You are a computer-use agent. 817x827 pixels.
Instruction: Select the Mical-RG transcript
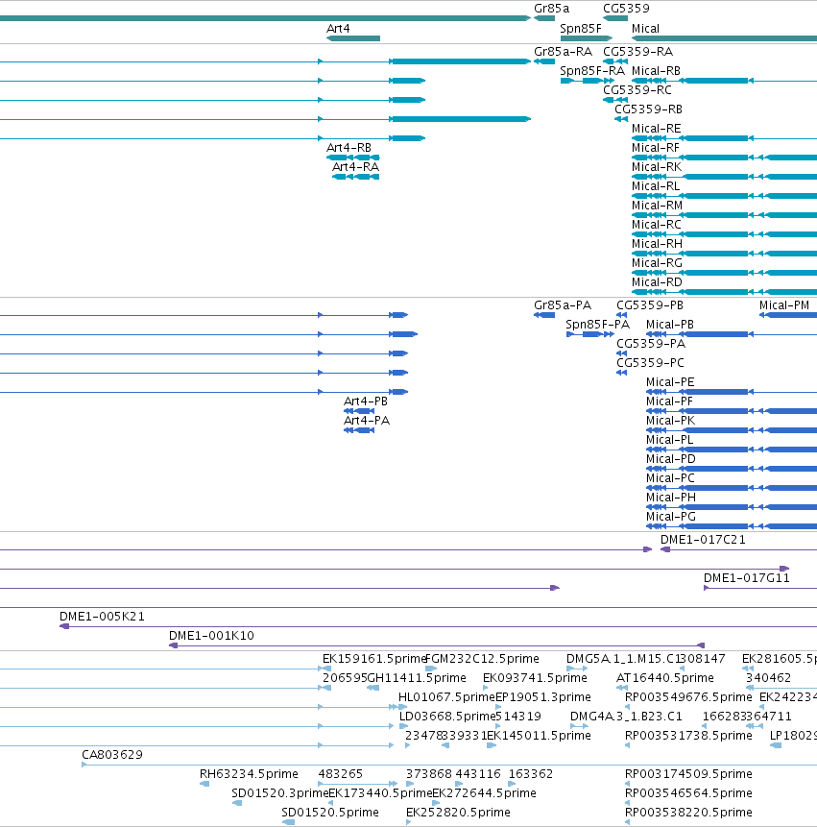[x=724, y=273]
